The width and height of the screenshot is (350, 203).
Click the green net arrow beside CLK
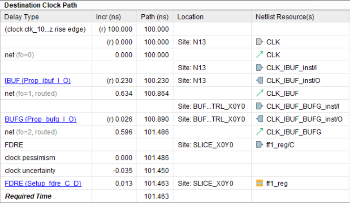(259, 55)
